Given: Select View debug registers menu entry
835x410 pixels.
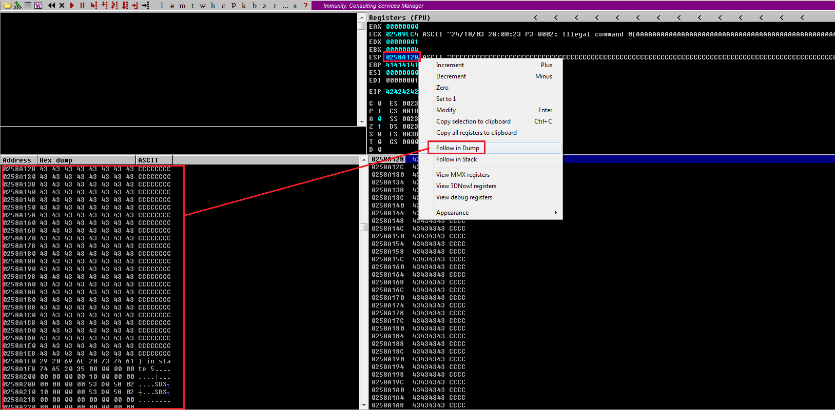Looking at the screenshot, I should click(464, 197).
